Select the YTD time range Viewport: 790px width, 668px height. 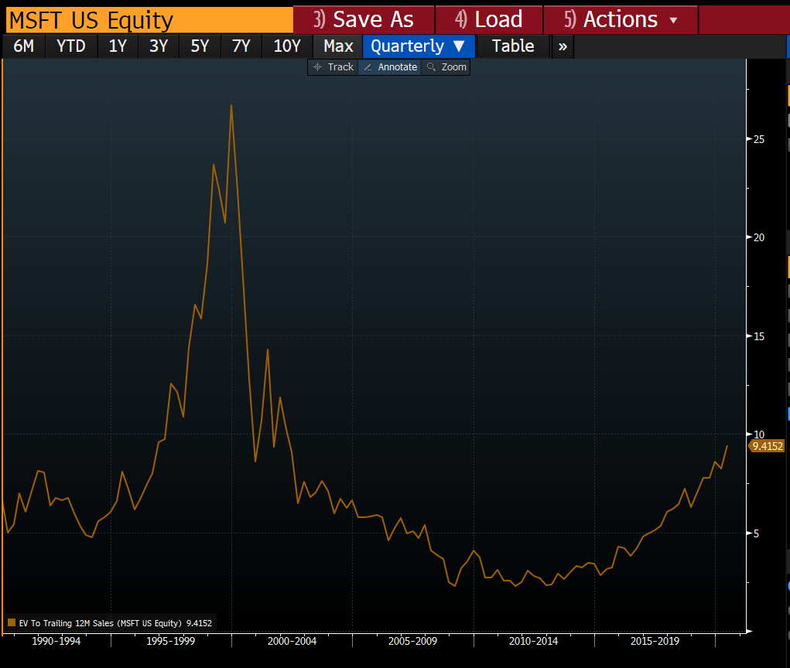[x=71, y=46]
